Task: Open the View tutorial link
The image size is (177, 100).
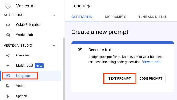Action: pos(152,62)
